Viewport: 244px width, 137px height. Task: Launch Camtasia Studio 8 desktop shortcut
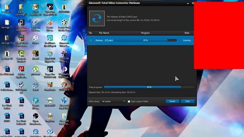(21, 57)
